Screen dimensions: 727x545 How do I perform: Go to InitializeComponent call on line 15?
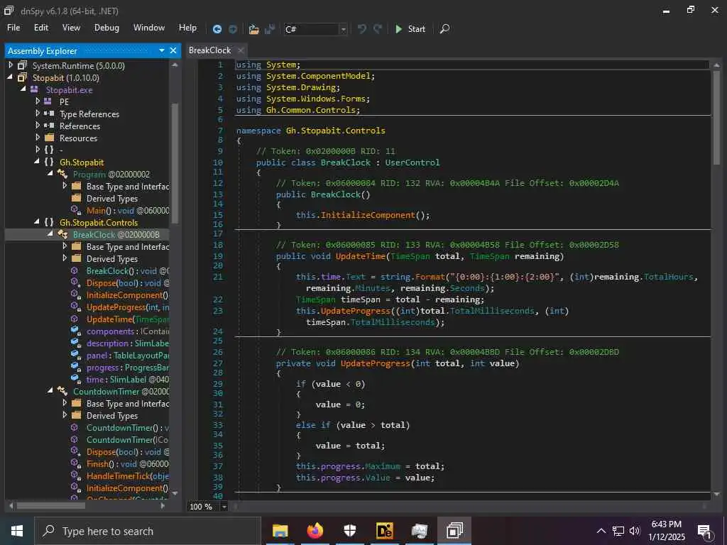368,215
